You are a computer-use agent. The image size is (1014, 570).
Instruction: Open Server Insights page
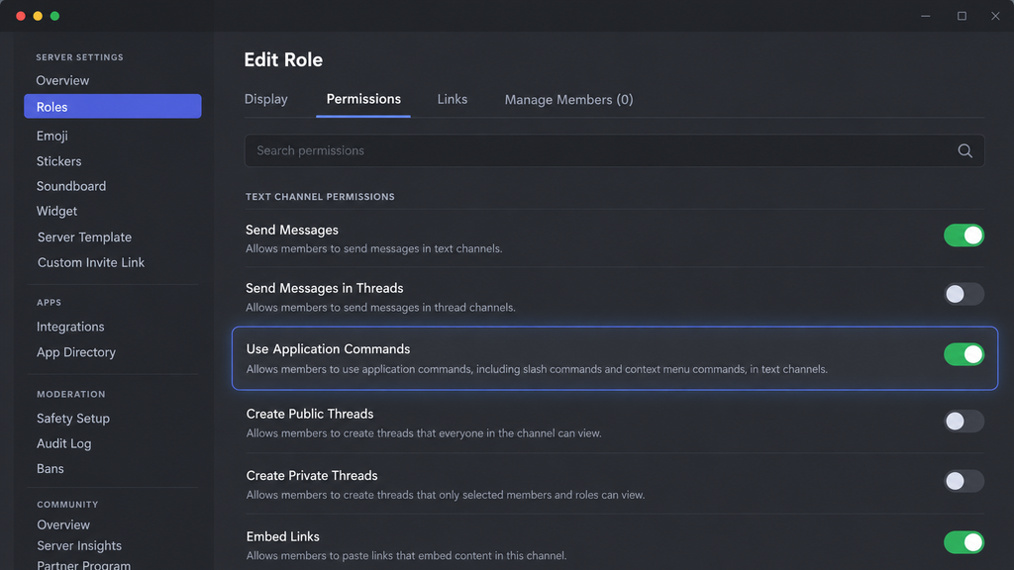click(x=79, y=545)
